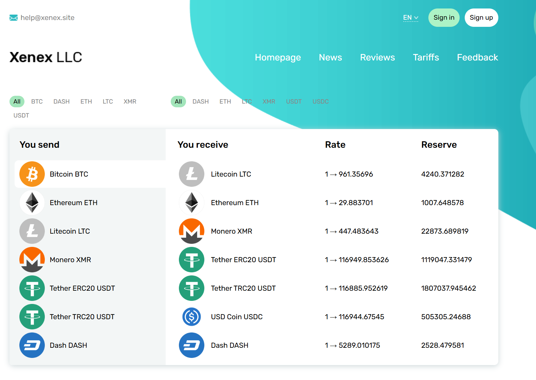Click the Sign up button
This screenshot has width=536, height=380.
coord(481,18)
